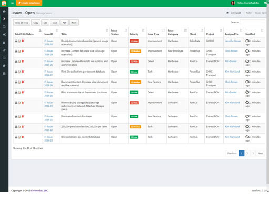Click the red High priority badge in first row
The width and height of the screenshot is (269, 202).
point(134,41)
